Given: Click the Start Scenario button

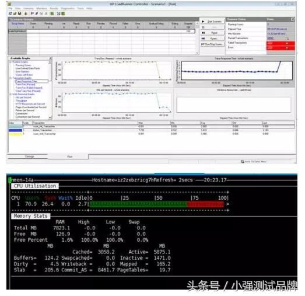Looking at the screenshot, I should [x=212, y=22].
